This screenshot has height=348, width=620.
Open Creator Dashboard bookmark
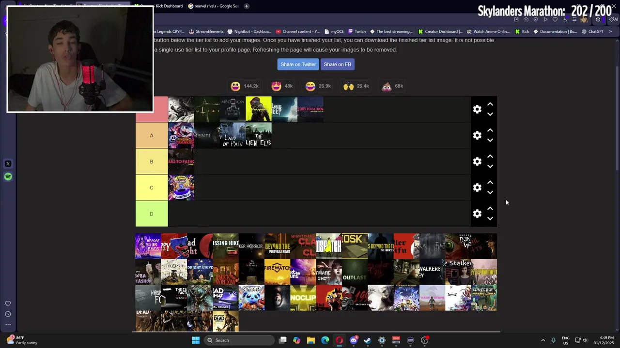point(440,31)
